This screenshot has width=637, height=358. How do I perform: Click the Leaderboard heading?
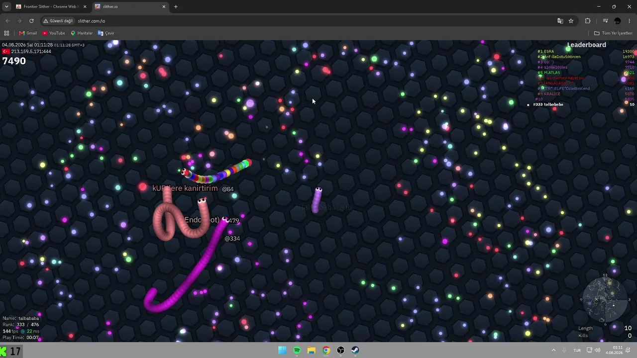pos(587,45)
